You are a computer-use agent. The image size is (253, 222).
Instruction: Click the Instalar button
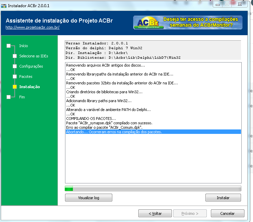click(223, 197)
